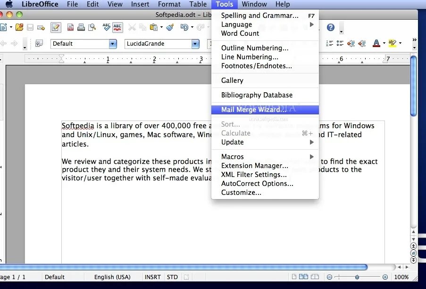Screen dimensions: 426x289
Task: Undo last action icon
Action: (184, 27)
